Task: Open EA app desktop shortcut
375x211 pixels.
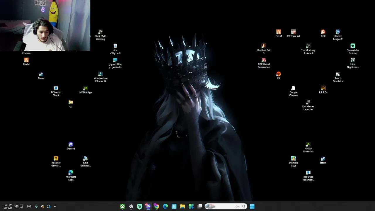Action: point(279,76)
